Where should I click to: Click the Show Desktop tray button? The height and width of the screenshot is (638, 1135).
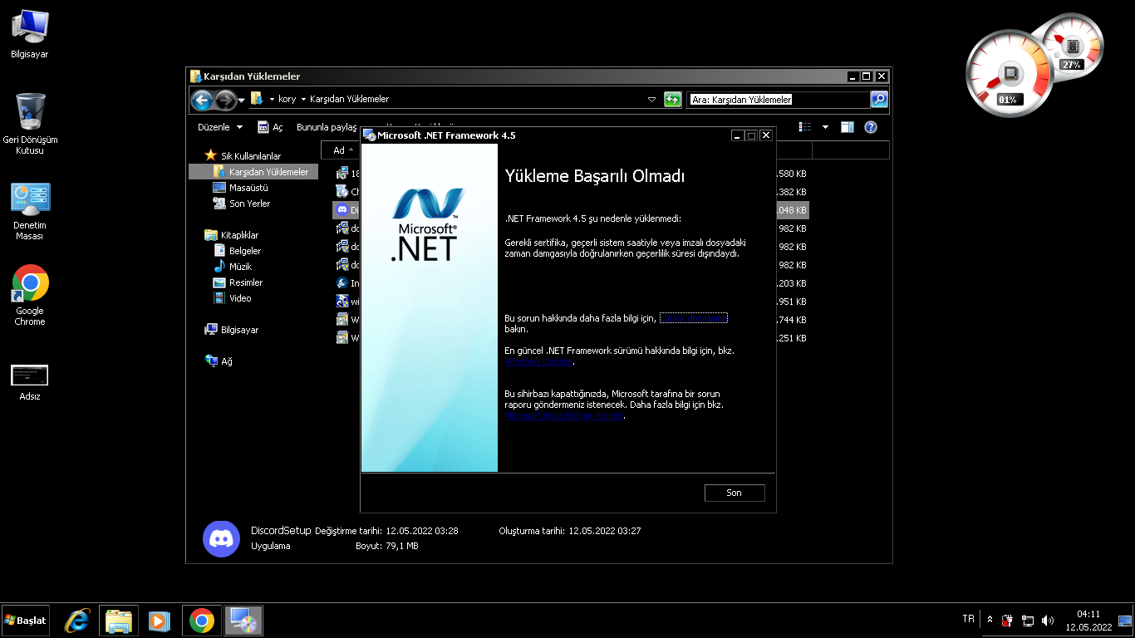[x=1125, y=621]
